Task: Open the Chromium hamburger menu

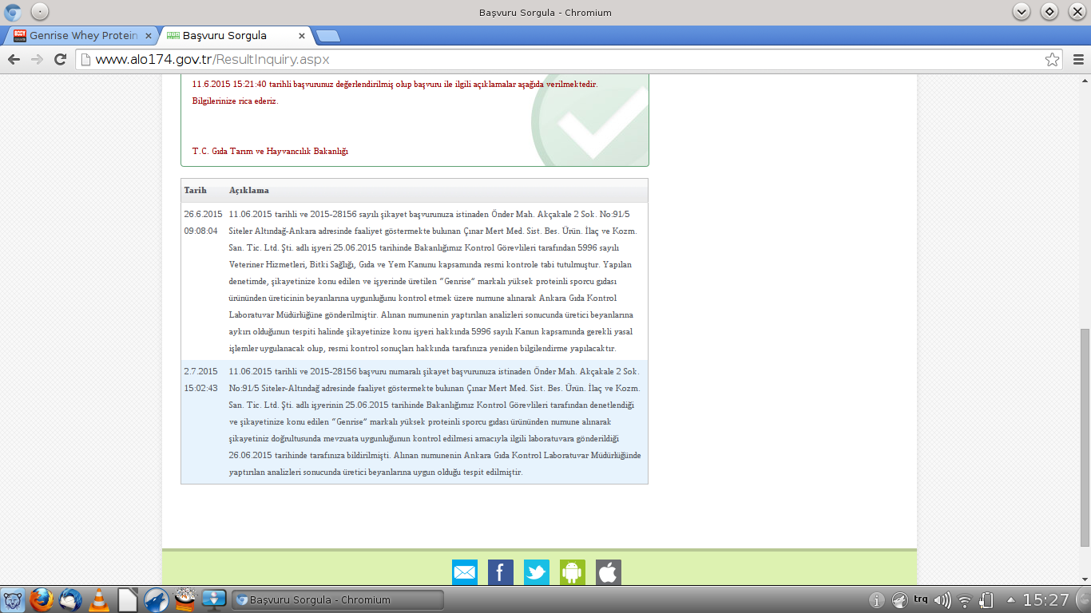Action: click(x=1078, y=60)
